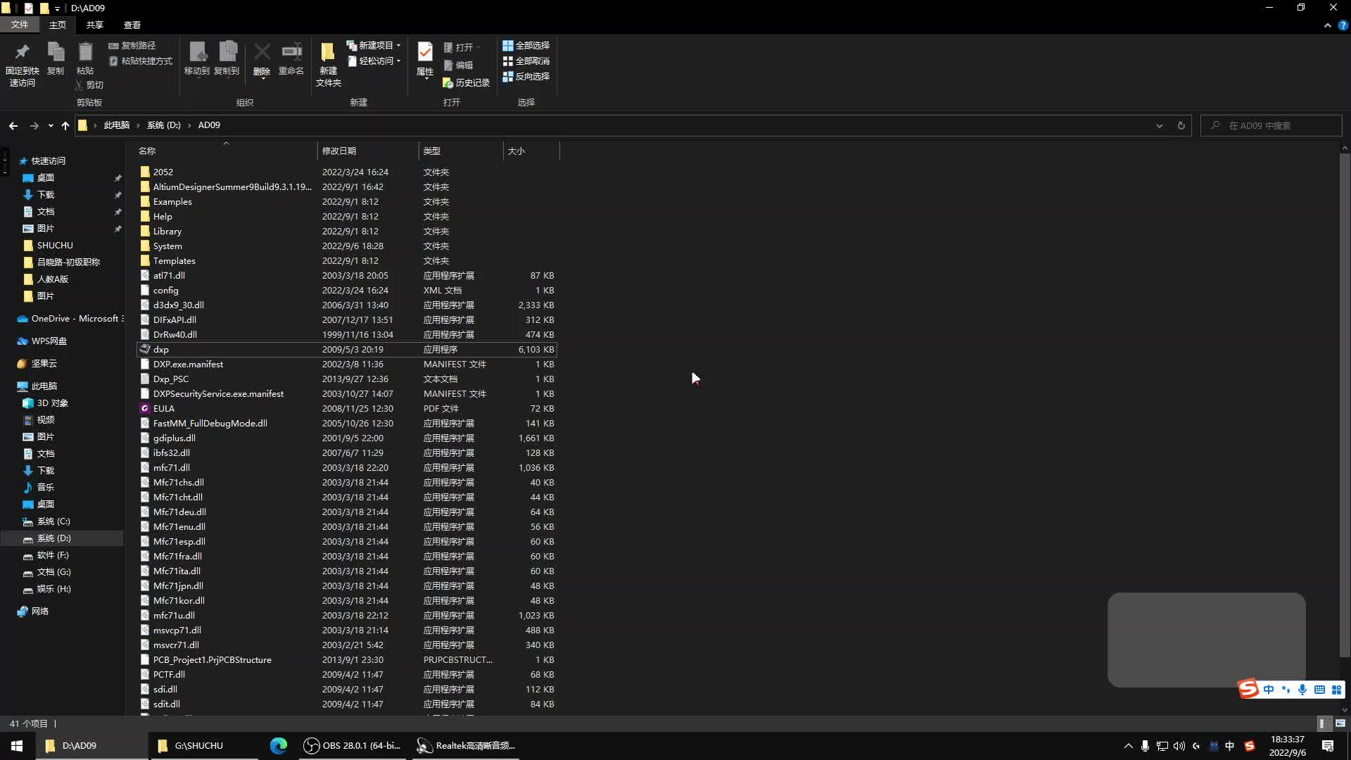
Task: Click Paste shortcut (粘贴快捷方式)
Action: [x=141, y=61]
